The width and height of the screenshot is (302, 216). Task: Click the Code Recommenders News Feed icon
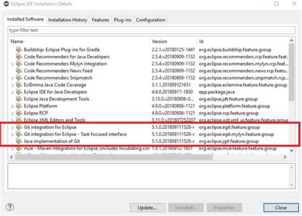tap(19, 71)
